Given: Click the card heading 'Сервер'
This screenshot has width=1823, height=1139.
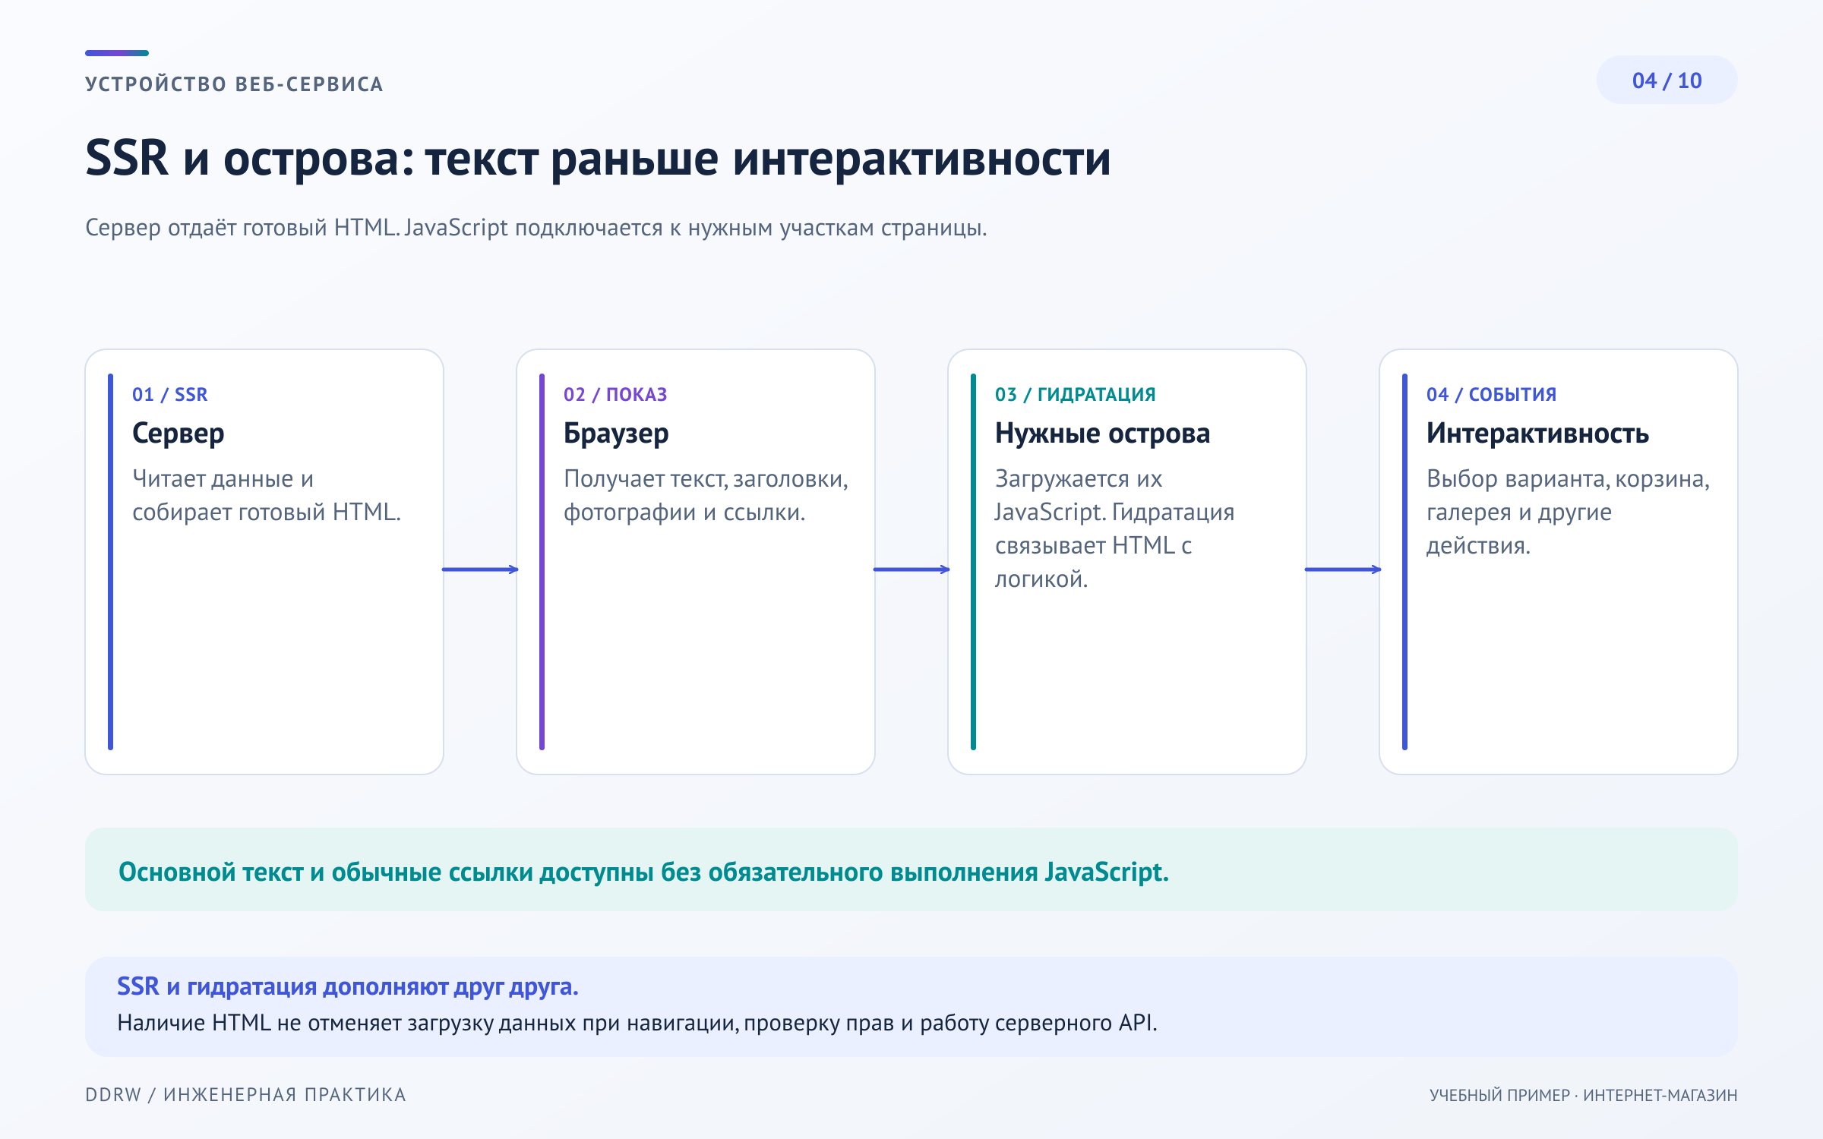Looking at the screenshot, I should [x=178, y=434].
